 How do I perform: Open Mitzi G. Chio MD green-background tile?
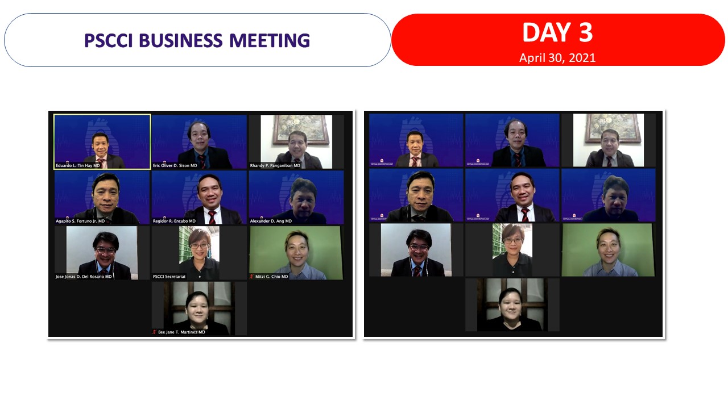coord(296,253)
